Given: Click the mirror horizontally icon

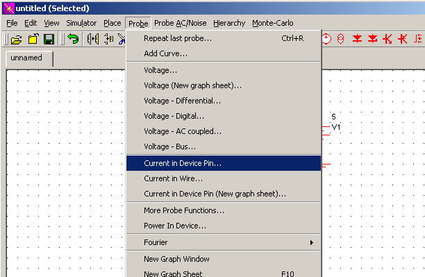Looking at the screenshot, I should pyautogui.click(x=92, y=40).
